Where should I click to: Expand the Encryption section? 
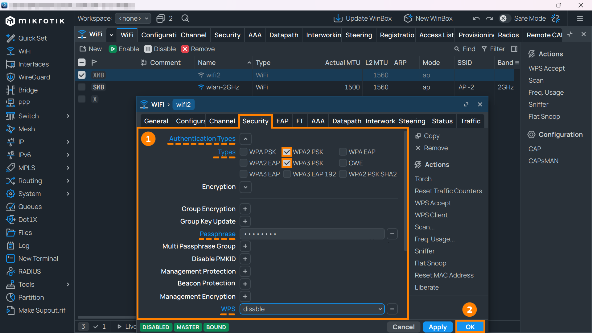[245, 187]
